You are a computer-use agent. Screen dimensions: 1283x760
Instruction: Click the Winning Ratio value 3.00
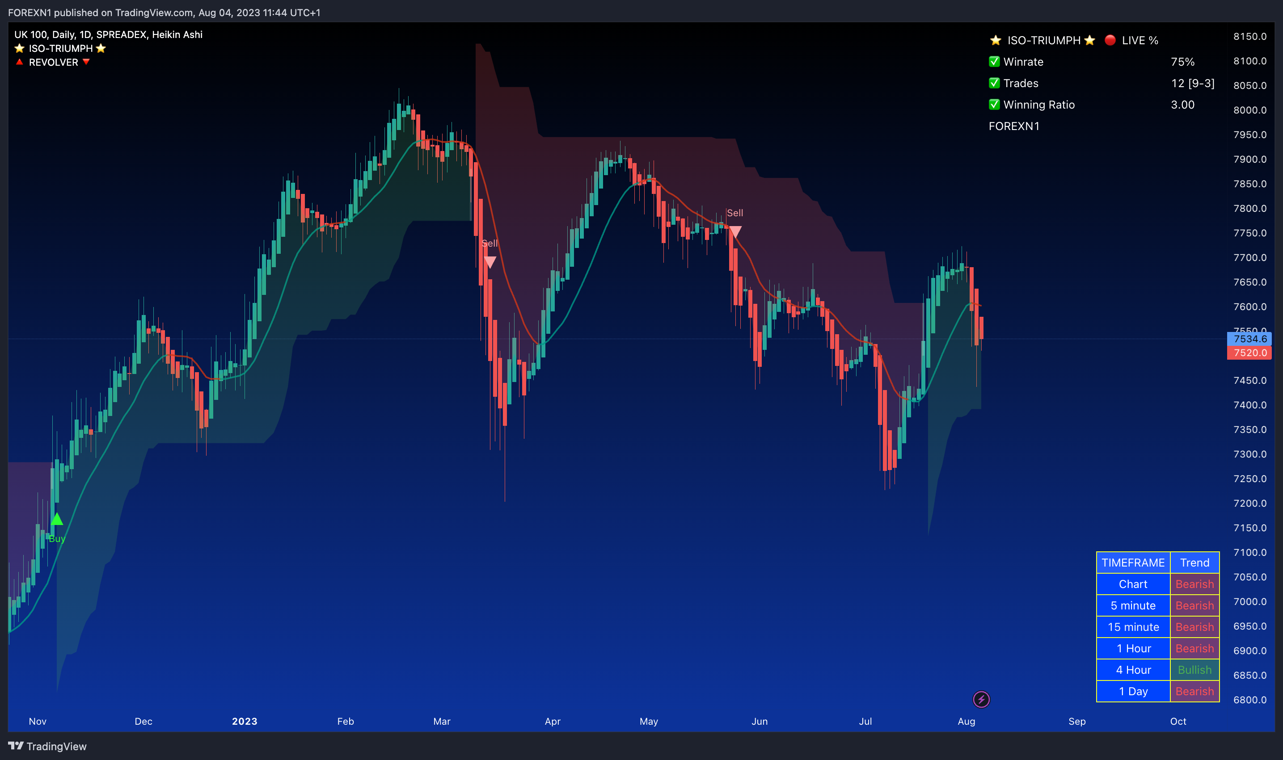pyautogui.click(x=1182, y=105)
